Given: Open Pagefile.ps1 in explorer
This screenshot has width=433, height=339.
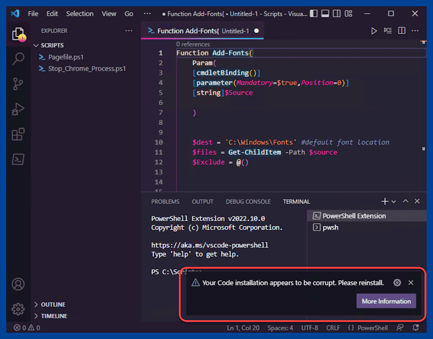Looking at the screenshot, I should 66,57.
